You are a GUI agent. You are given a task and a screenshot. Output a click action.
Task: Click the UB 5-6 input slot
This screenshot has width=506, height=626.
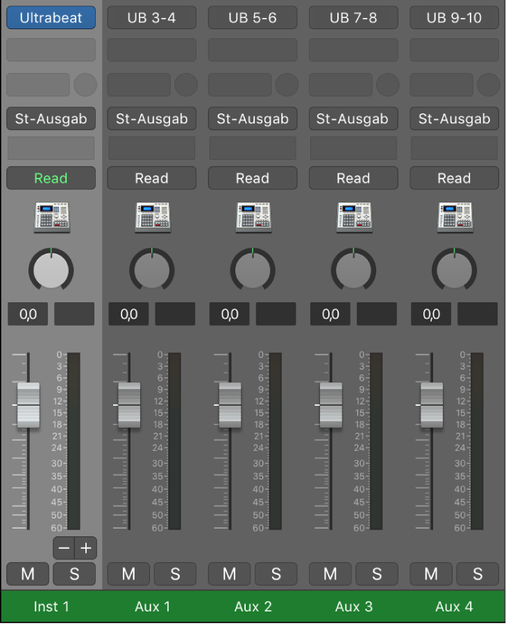tap(253, 17)
